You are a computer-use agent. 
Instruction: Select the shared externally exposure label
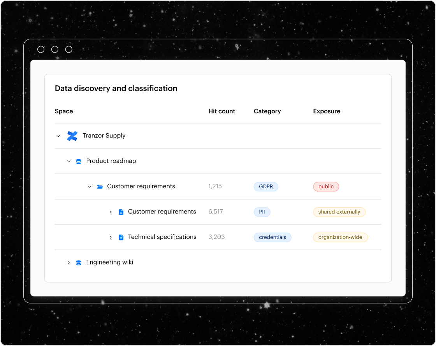[339, 212]
